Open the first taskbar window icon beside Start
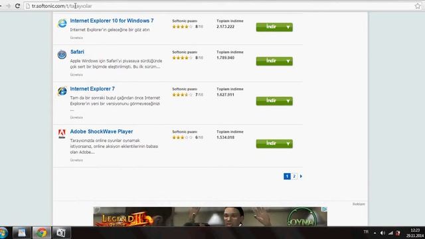Image resolution: width=425 pixels, height=239 pixels. point(22,233)
